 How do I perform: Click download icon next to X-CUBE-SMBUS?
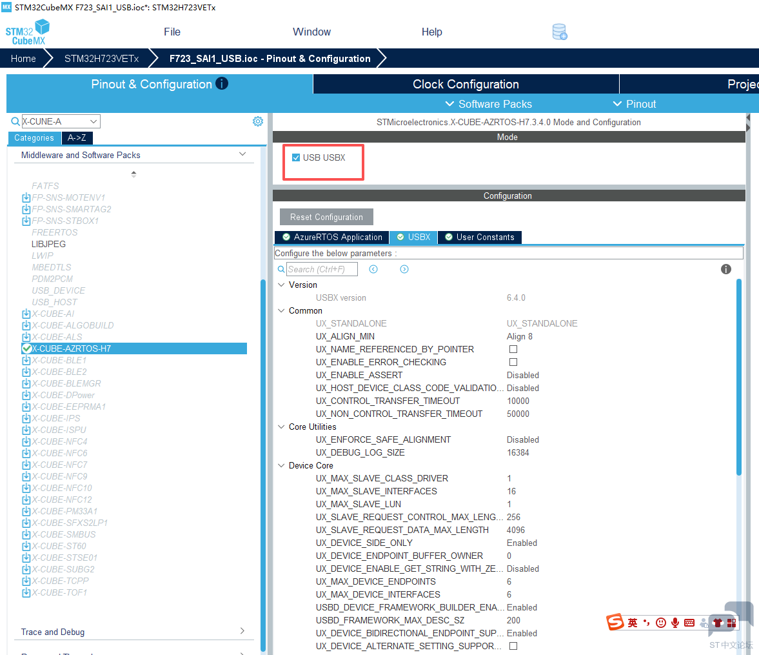(26, 535)
